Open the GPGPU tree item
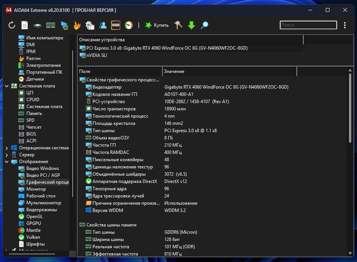The height and width of the screenshot is (262, 357). (x=29, y=223)
